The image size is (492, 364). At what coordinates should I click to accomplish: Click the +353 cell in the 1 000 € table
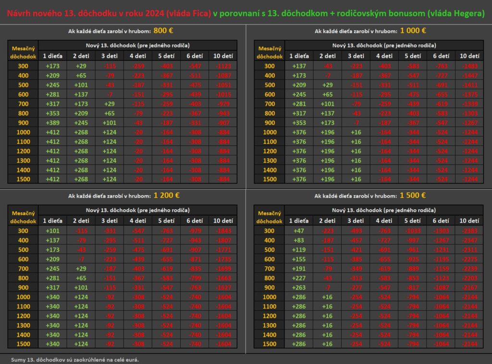point(298,123)
